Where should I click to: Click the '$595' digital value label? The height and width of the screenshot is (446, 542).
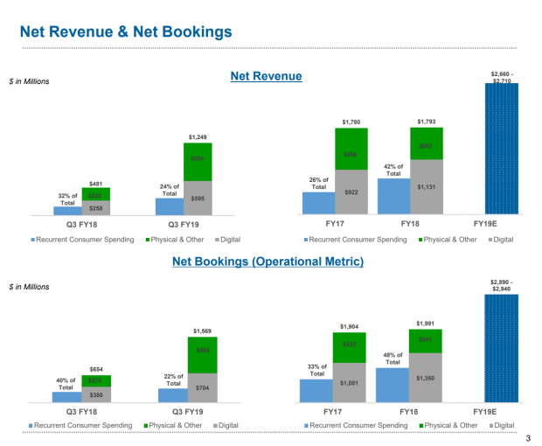click(x=198, y=199)
